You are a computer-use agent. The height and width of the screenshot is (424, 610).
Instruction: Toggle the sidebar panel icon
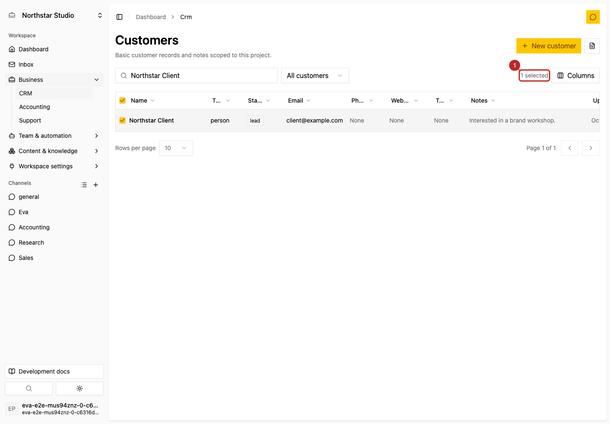coord(119,17)
